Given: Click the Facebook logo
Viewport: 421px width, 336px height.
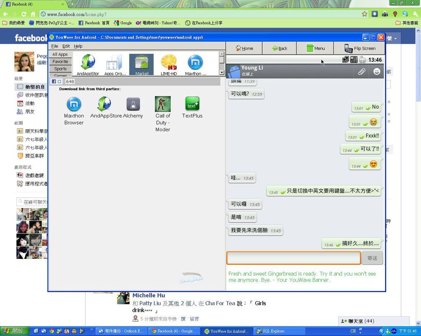Looking at the screenshot, I should point(31,38).
